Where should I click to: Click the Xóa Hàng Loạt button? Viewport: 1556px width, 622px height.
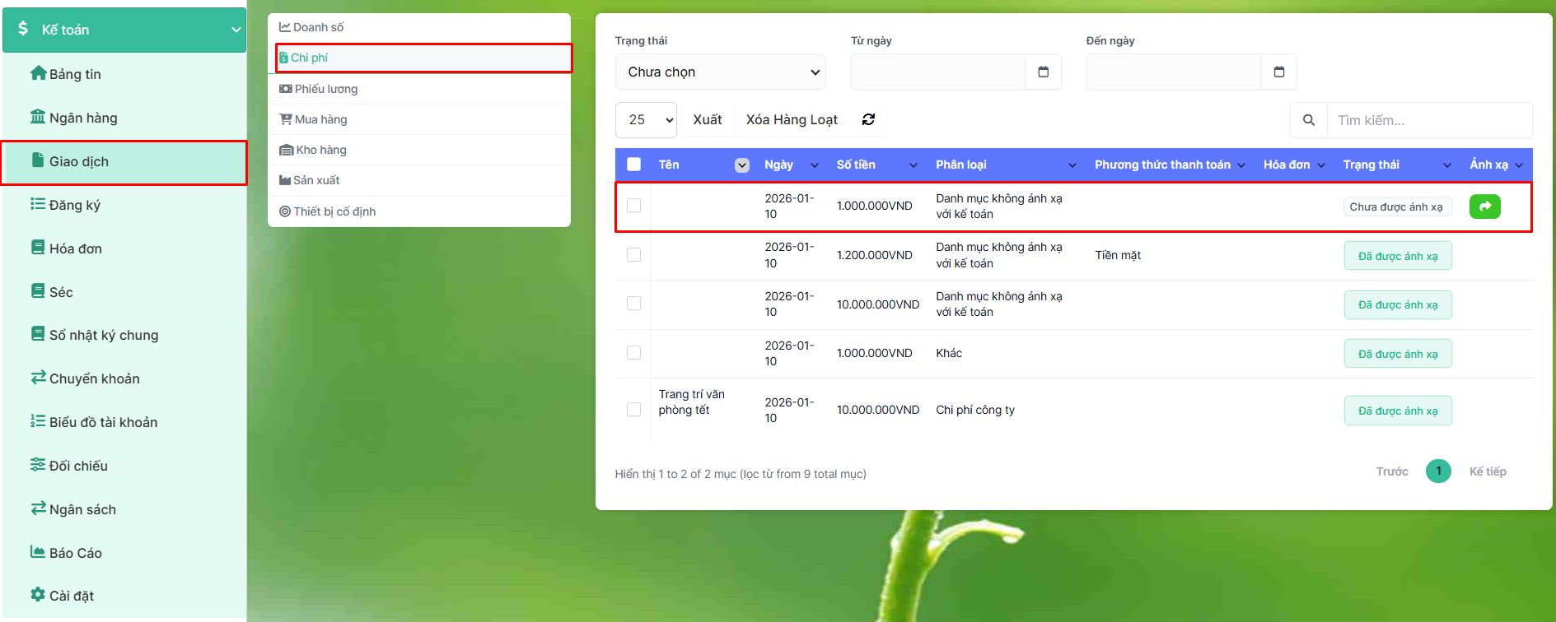click(792, 120)
